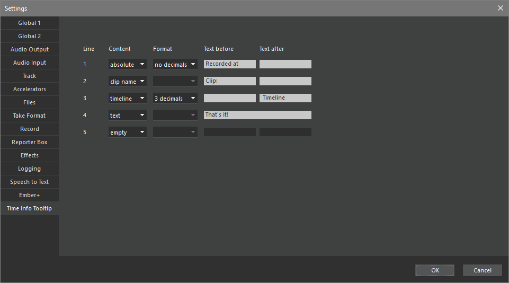This screenshot has width=509, height=283.
Task: Edit the 'That's it!' text field
Action: pyautogui.click(x=257, y=115)
